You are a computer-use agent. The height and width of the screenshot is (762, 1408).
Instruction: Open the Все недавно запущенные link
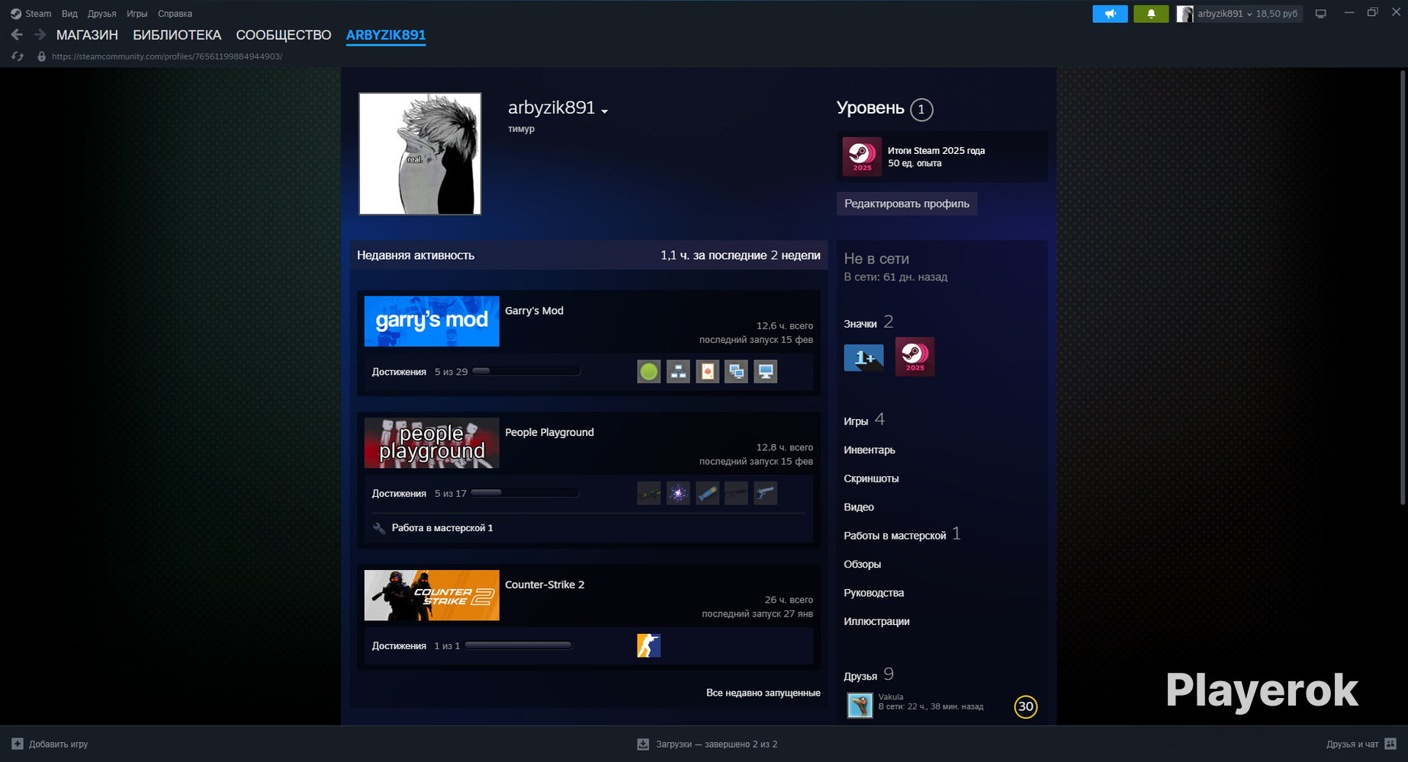click(x=763, y=693)
